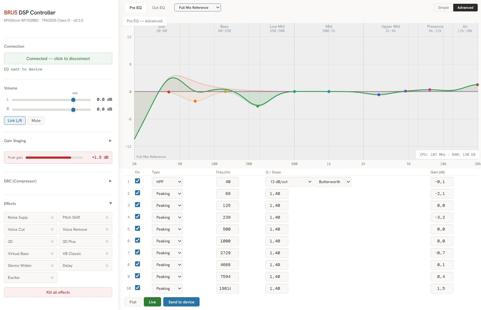Toggle band 5 checkbox at 500 Hz
The height and width of the screenshot is (310, 481).
[138, 228]
